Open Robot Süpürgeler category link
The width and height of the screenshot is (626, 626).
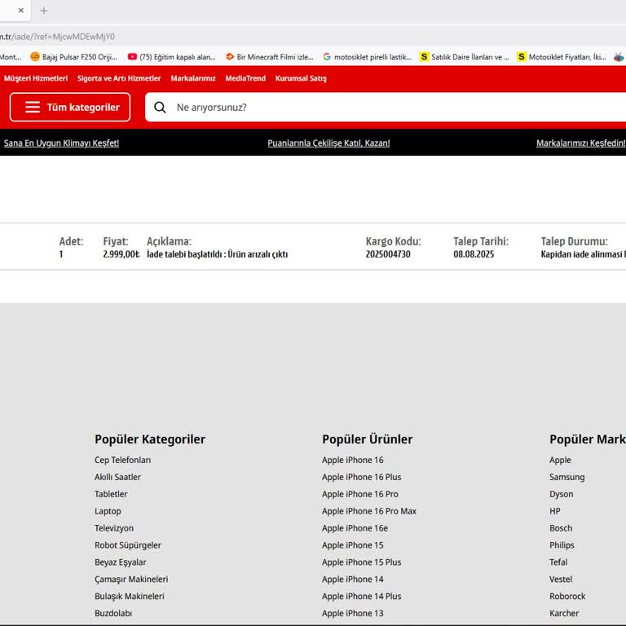click(x=128, y=545)
